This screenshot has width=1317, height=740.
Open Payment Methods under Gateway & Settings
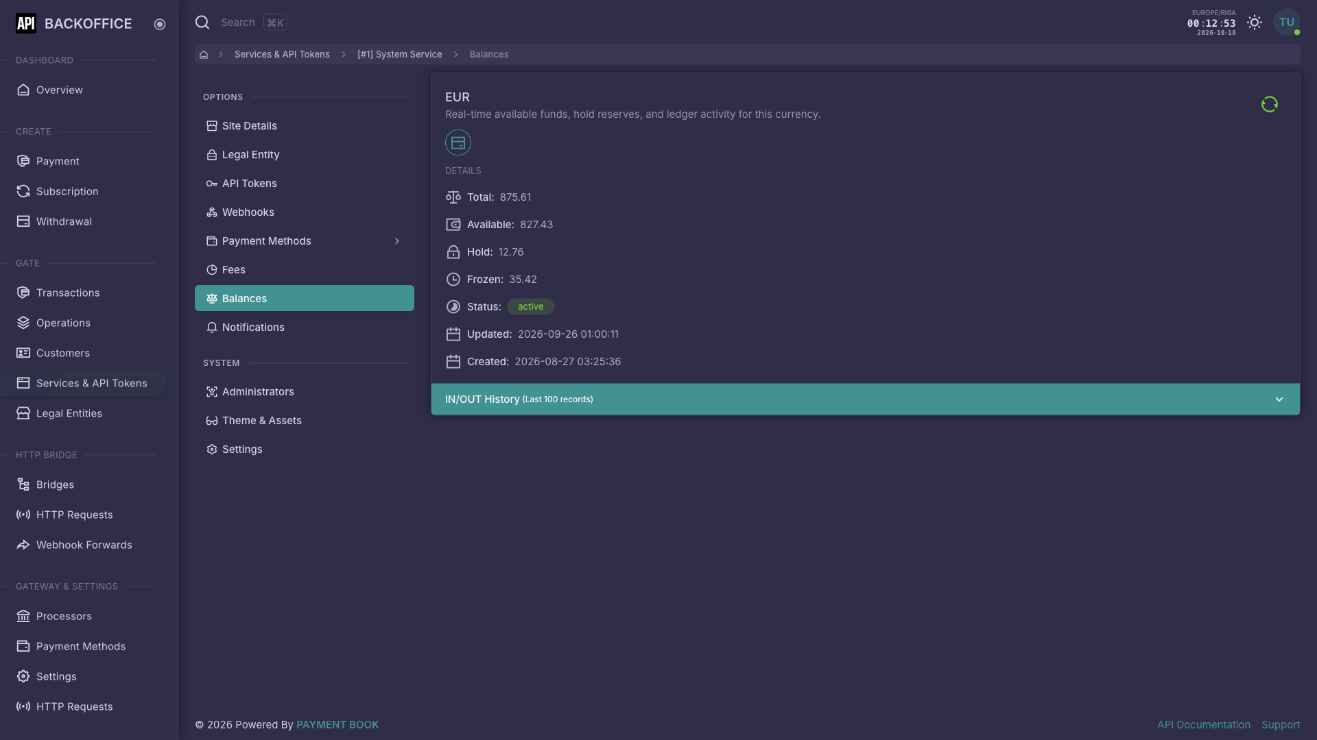(x=83, y=646)
